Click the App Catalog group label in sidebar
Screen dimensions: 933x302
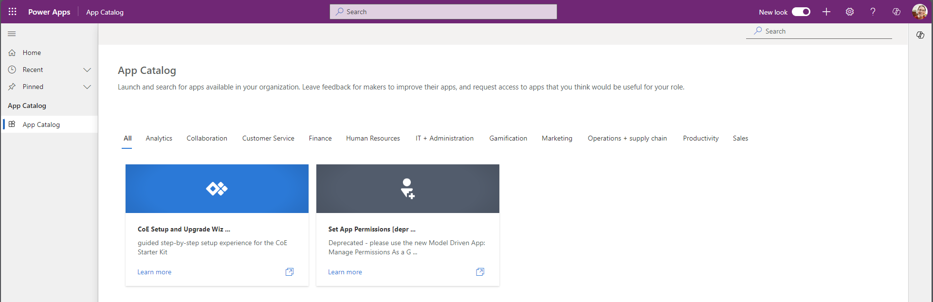[27, 106]
